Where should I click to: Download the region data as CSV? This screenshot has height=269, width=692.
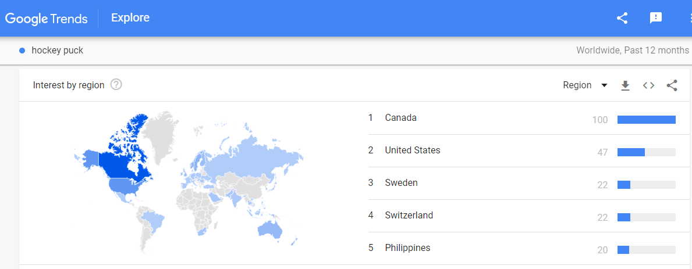625,85
